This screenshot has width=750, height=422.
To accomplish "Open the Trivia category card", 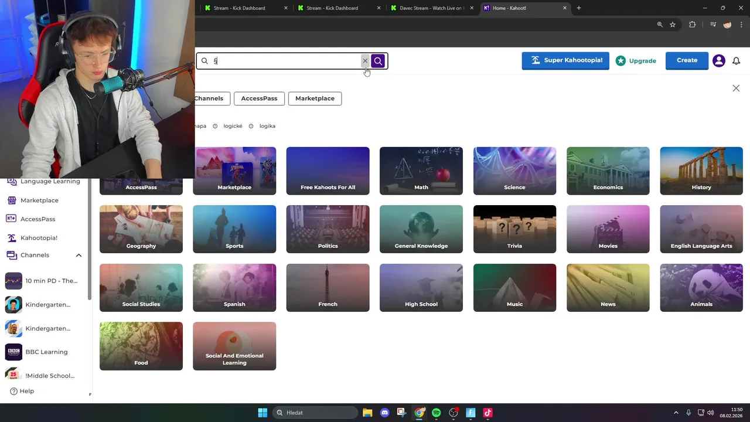I will [x=514, y=229].
